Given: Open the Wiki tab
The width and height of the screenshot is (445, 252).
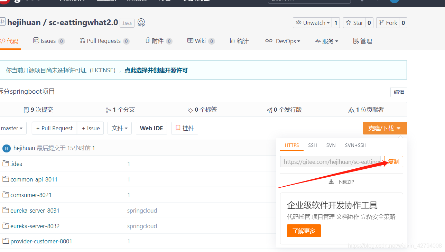Looking at the screenshot, I should (201, 41).
